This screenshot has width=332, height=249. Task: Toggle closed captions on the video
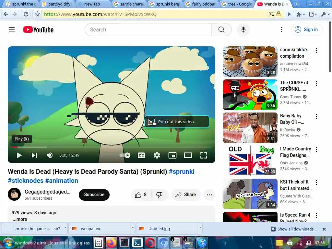tap(141, 155)
